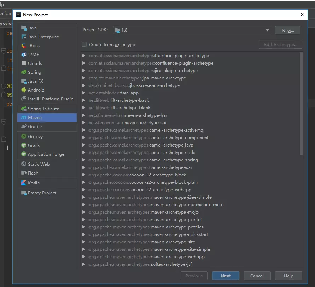Click the New... SDK button
Viewport: 315px width, 287px height.
[x=288, y=30]
